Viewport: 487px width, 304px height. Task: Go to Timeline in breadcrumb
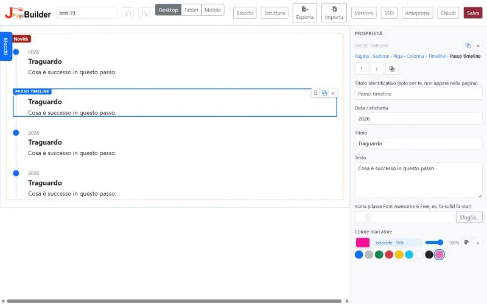(436, 56)
